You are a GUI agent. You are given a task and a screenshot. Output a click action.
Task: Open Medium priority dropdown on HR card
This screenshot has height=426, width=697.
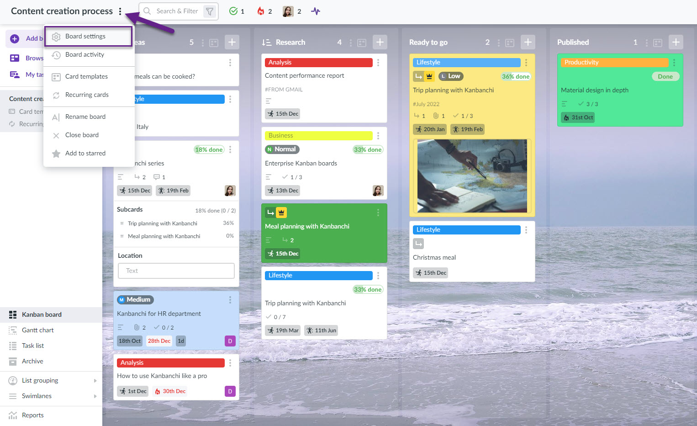pos(135,300)
